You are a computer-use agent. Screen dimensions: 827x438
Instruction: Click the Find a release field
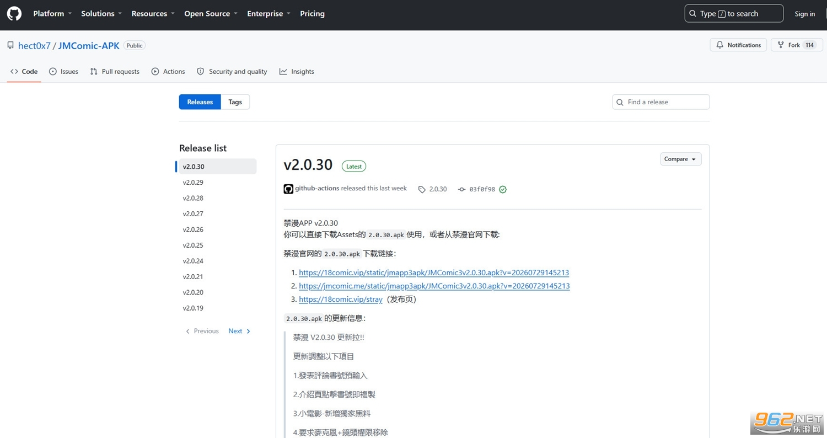tap(661, 102)
